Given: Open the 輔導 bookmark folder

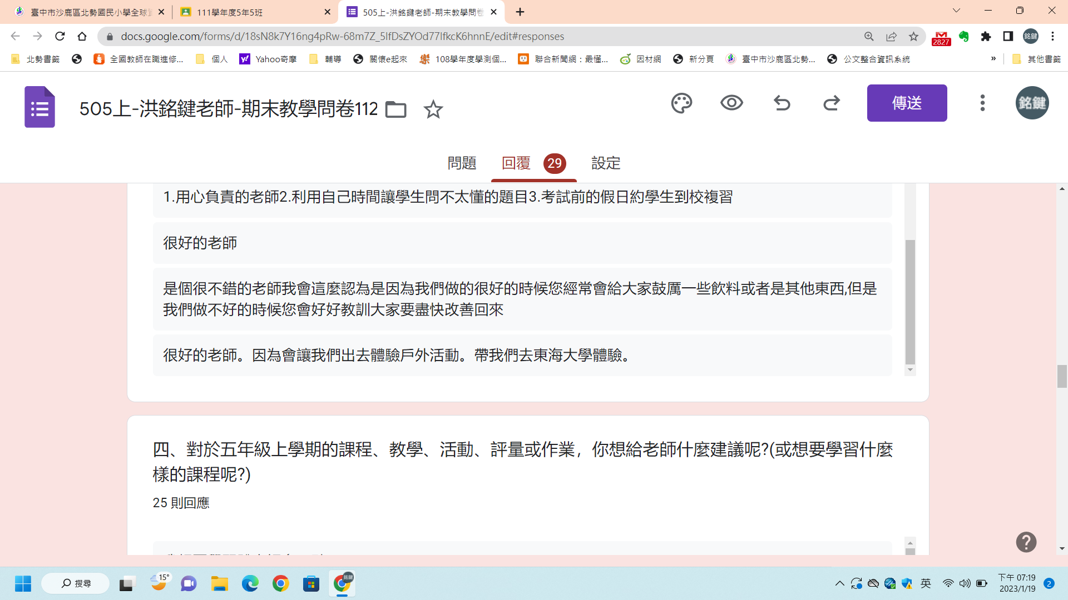Looking at the screenshot, I should (325, 59).
